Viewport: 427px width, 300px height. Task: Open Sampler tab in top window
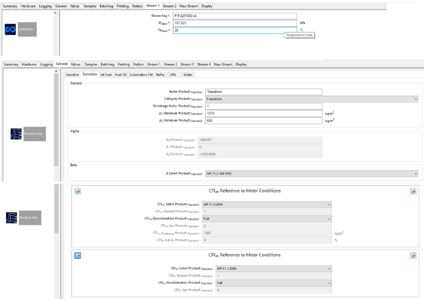coord(90,6)
